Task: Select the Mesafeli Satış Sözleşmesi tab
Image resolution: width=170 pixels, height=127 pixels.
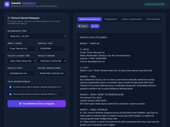Action: coord(89,19)
